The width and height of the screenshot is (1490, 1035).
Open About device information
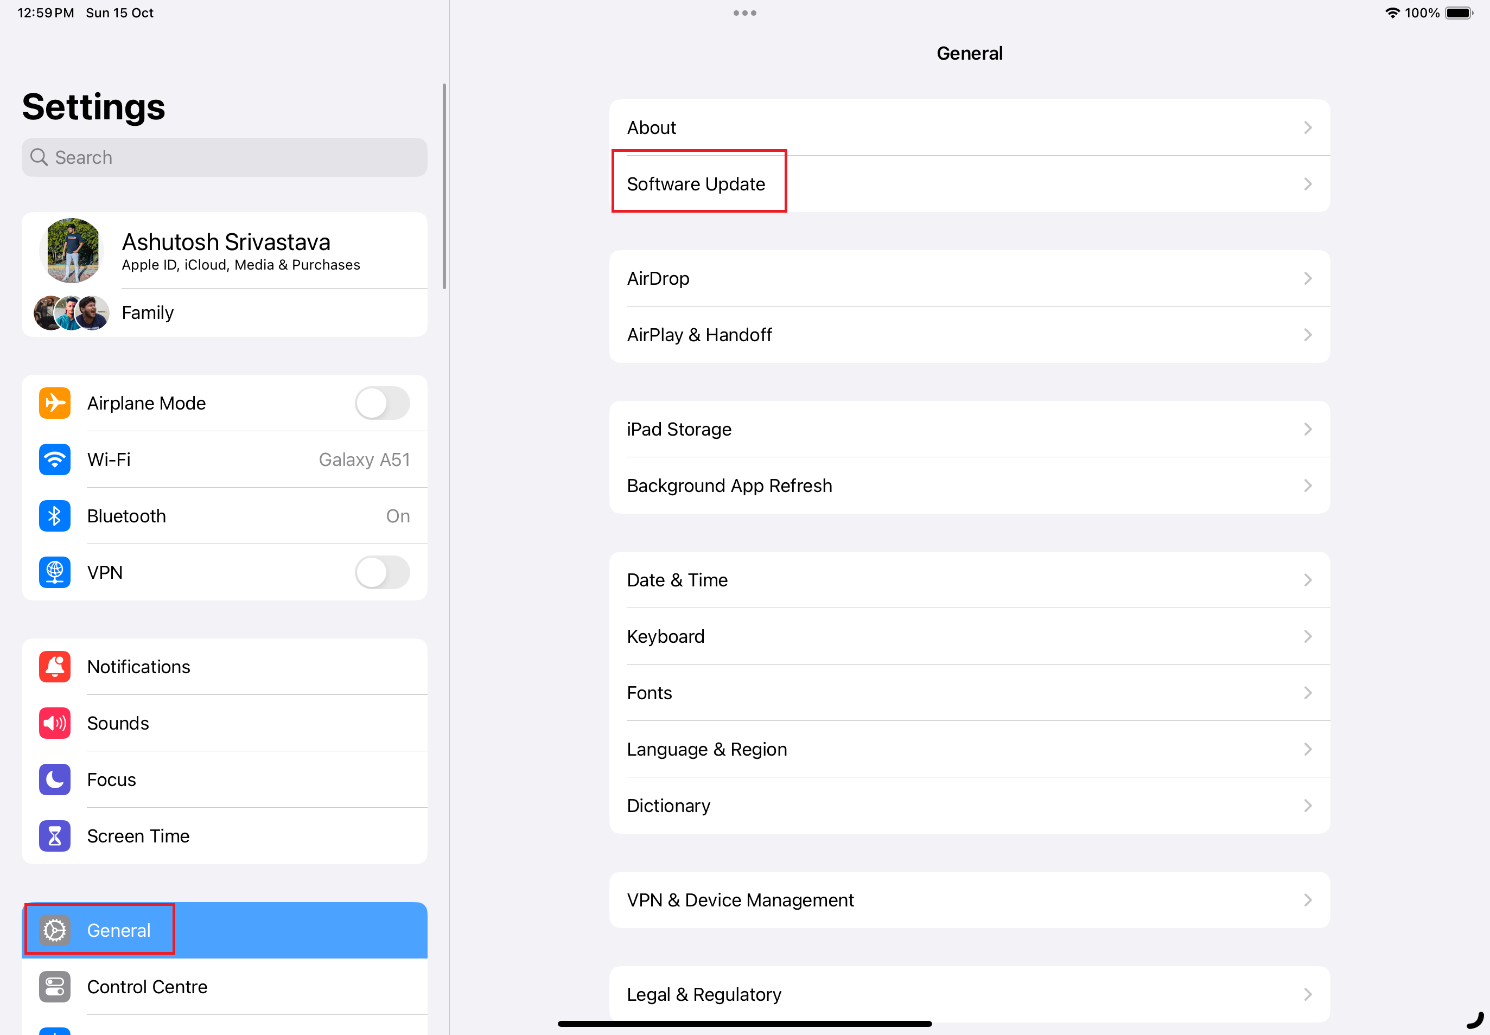(x=969, y=128)
